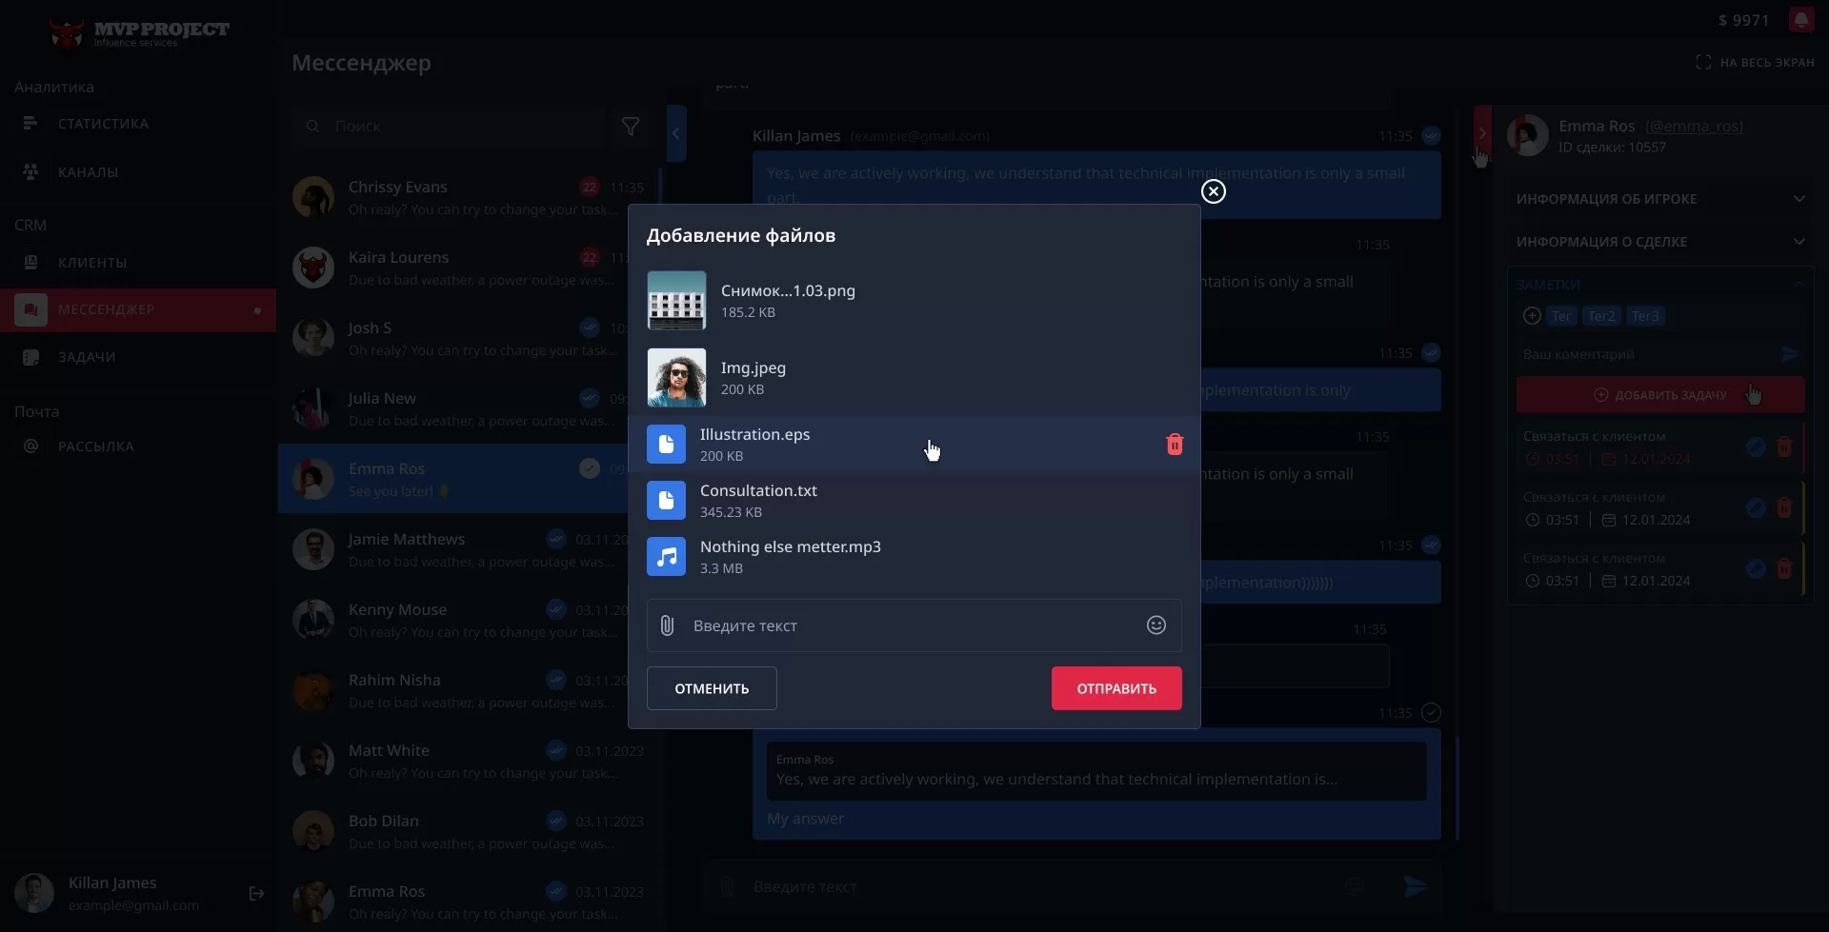Image resolution: width=1829 pixels, height=932 pixels.
Task: Open Emma Ros profile via '@emma_ros' link
Action: 1695,126
